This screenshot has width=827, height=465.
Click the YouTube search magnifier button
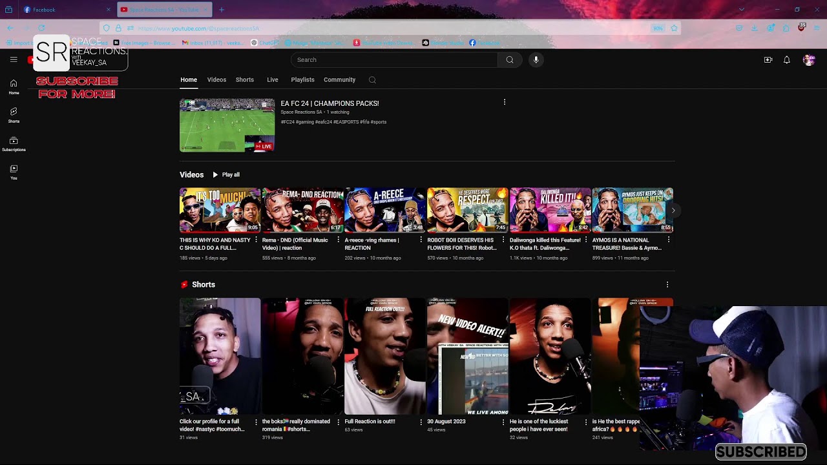(510, 60)
